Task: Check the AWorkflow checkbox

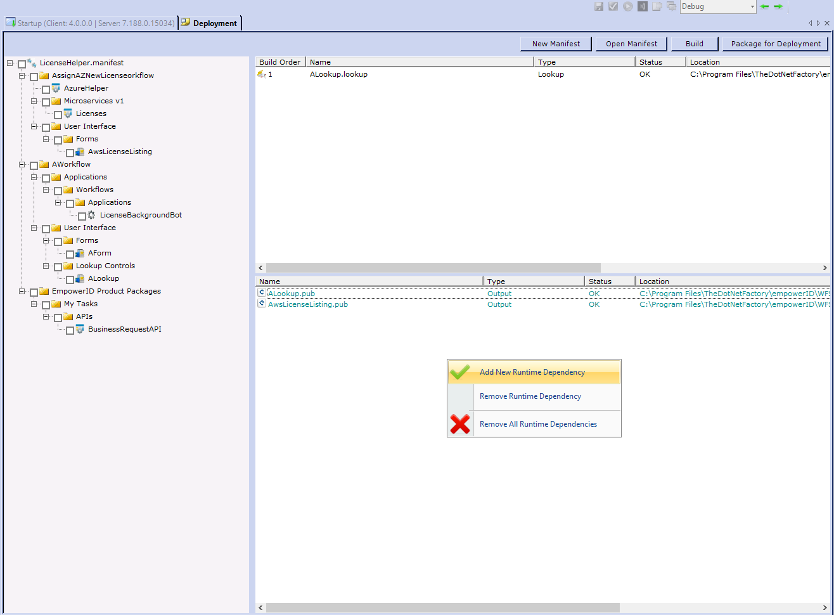Action: pyautogui.click(x=34, y=164)
